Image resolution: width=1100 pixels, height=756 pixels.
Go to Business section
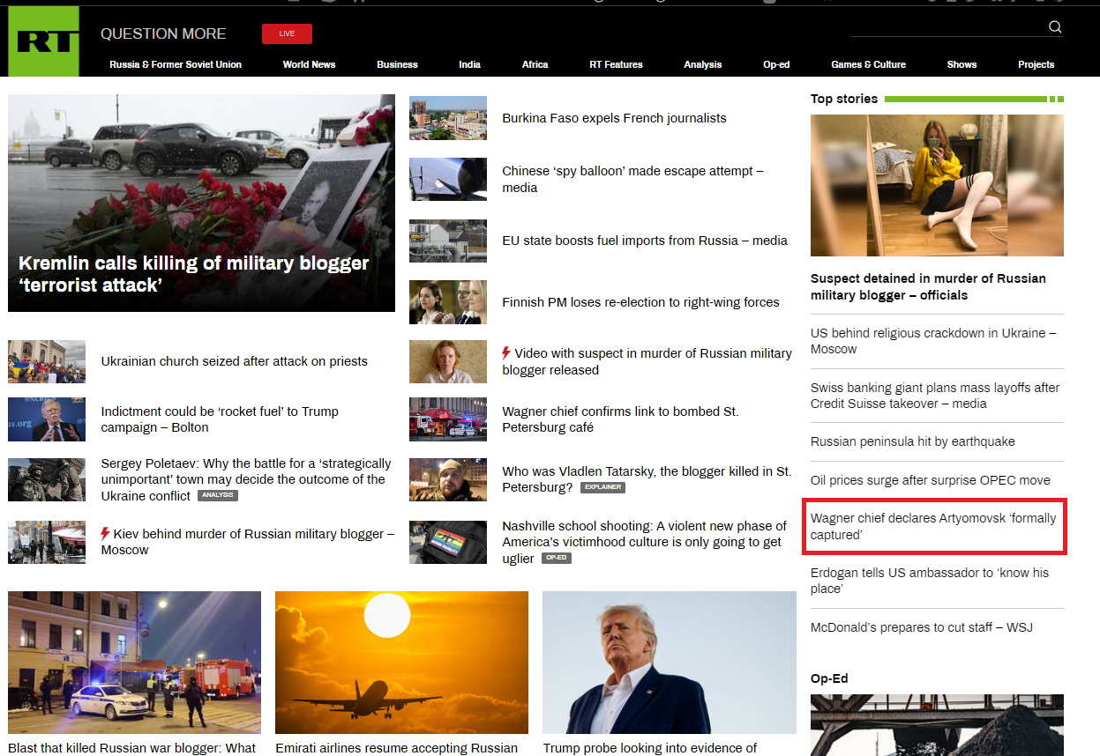pyautogui.click(x=397, y=64)
